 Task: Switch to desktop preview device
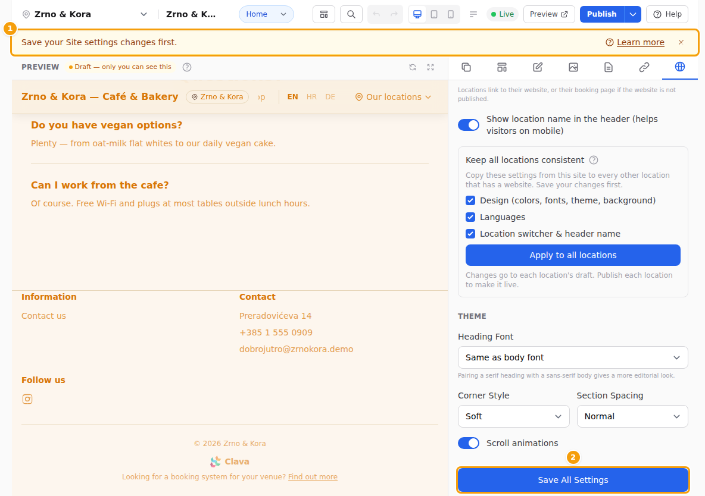tap(417, 14)
